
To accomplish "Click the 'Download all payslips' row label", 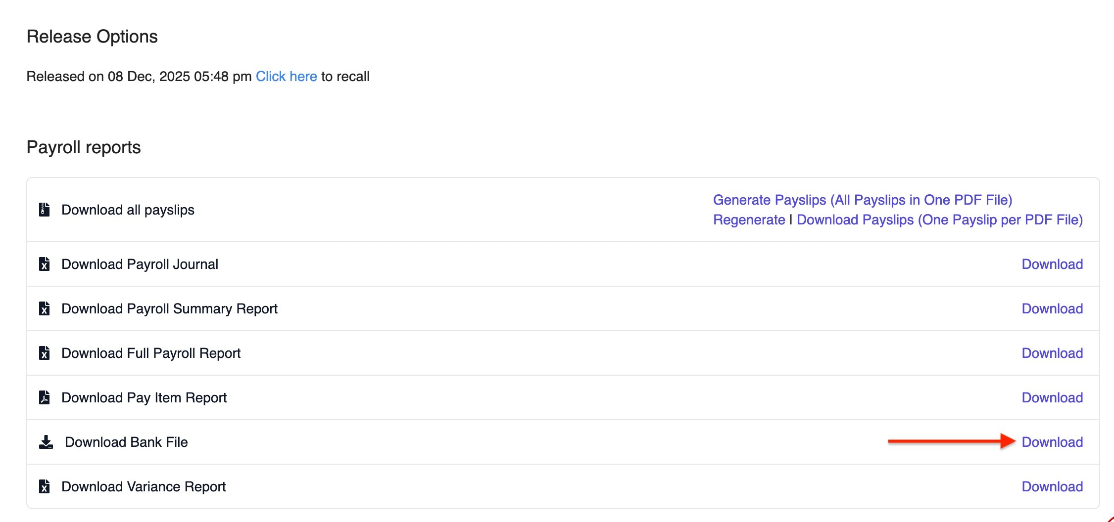I will click(x=128, y=210).
